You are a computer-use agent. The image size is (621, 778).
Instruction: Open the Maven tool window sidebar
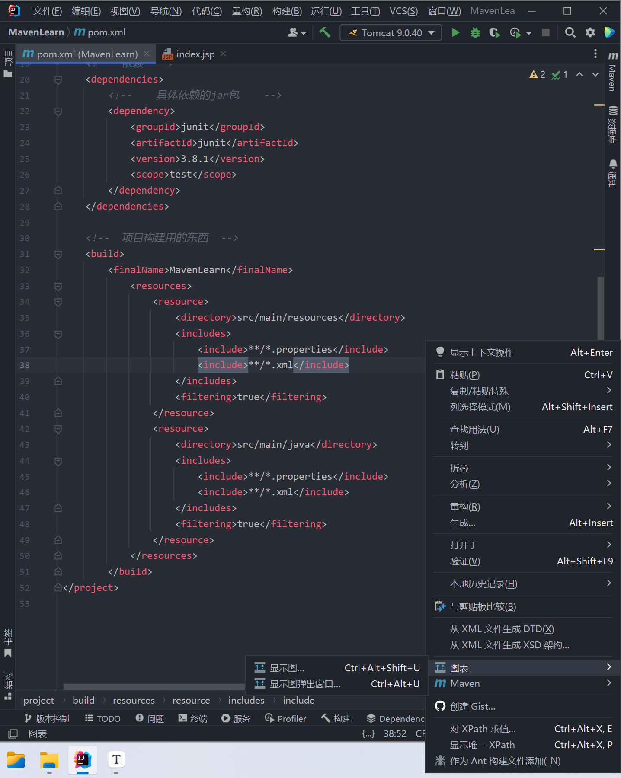pos(613,72)
